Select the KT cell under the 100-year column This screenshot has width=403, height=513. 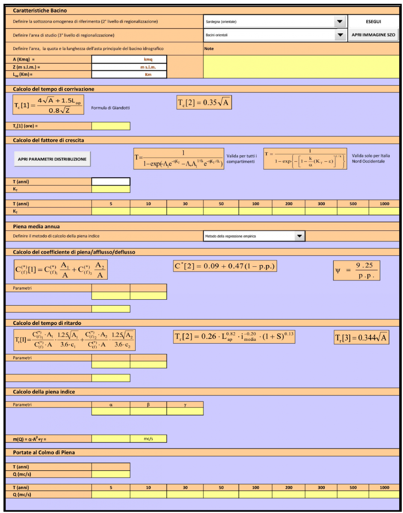click(255, 211)
